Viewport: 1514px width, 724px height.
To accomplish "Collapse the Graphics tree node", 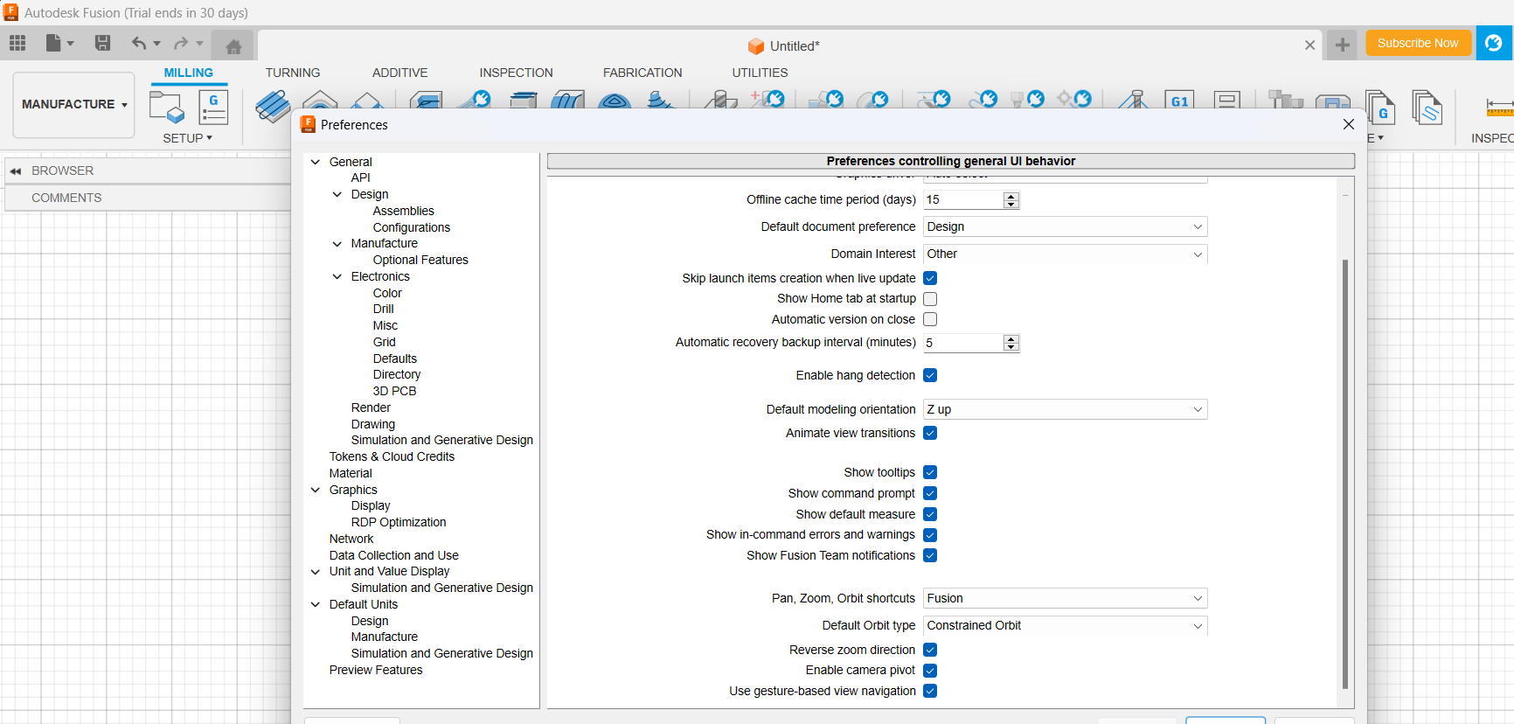I will coord(316,490).
